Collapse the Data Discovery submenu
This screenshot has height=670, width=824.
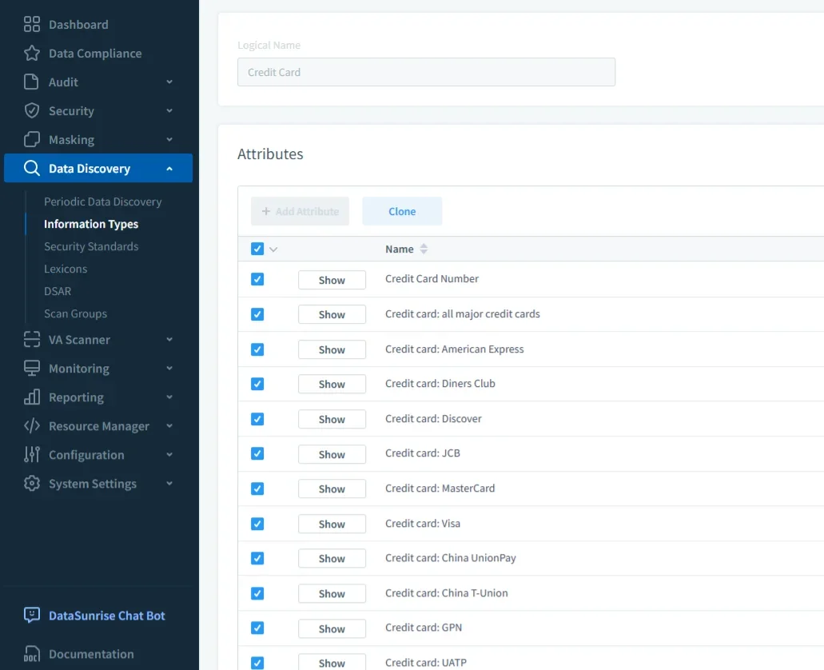(169, 168)
